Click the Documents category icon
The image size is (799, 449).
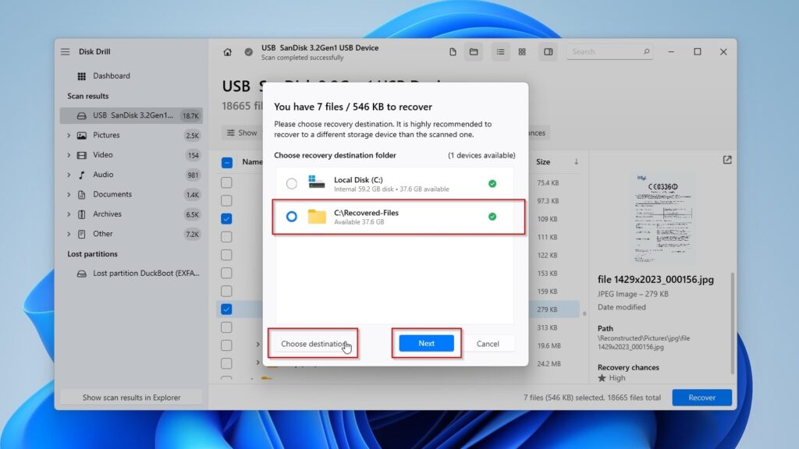81,194
